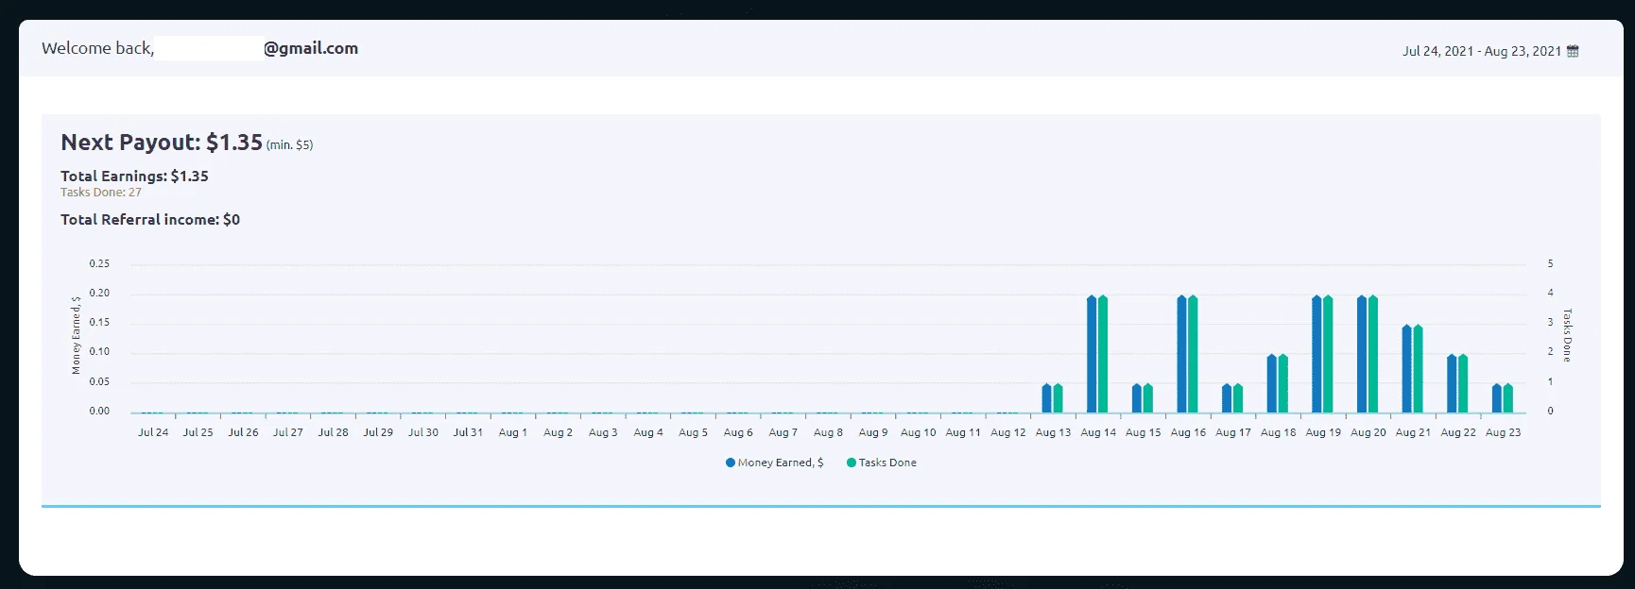Click the Aug 17 blue money bar
The image size is (1635, 589).
(1227, 398)
